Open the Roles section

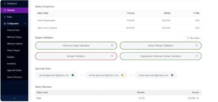click(x=14, y=17)
